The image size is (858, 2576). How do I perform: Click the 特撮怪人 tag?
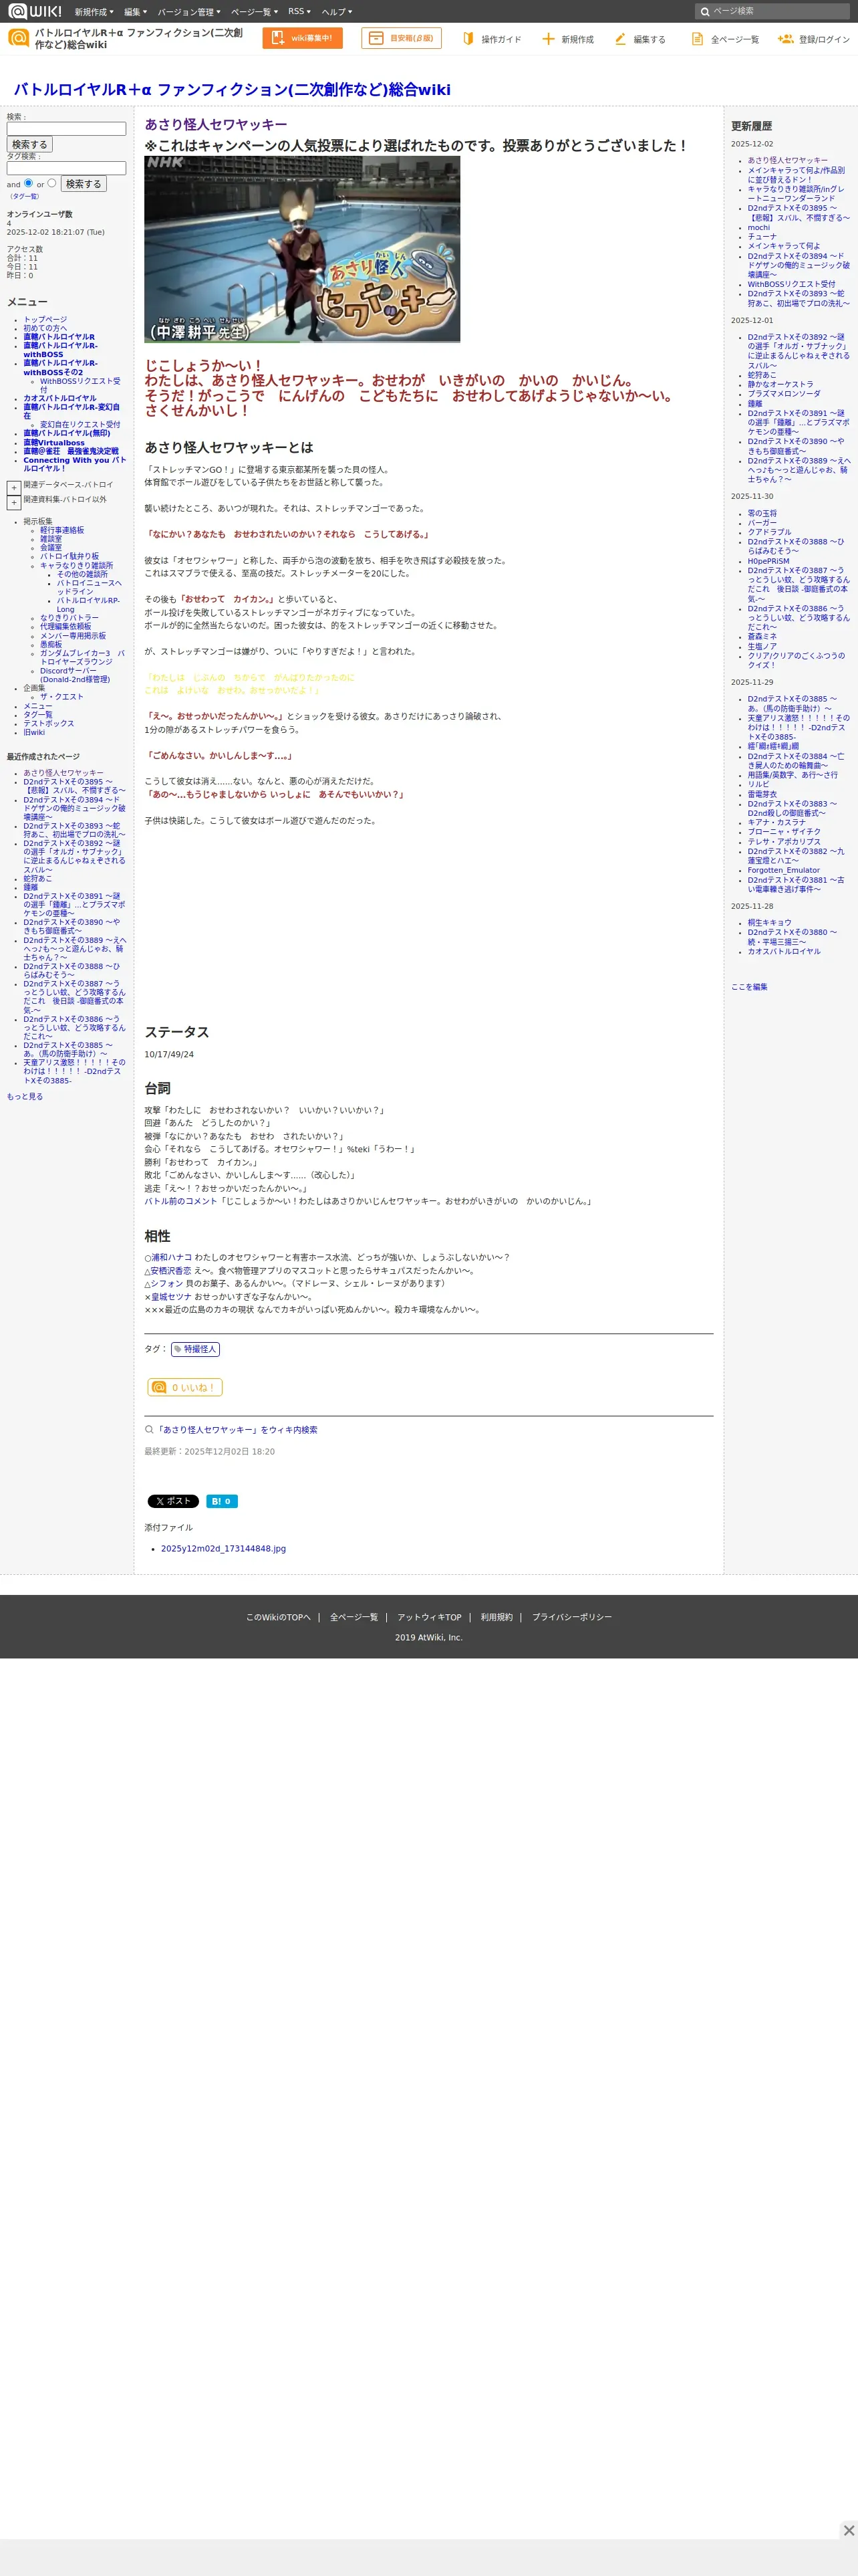point(194,1349)
